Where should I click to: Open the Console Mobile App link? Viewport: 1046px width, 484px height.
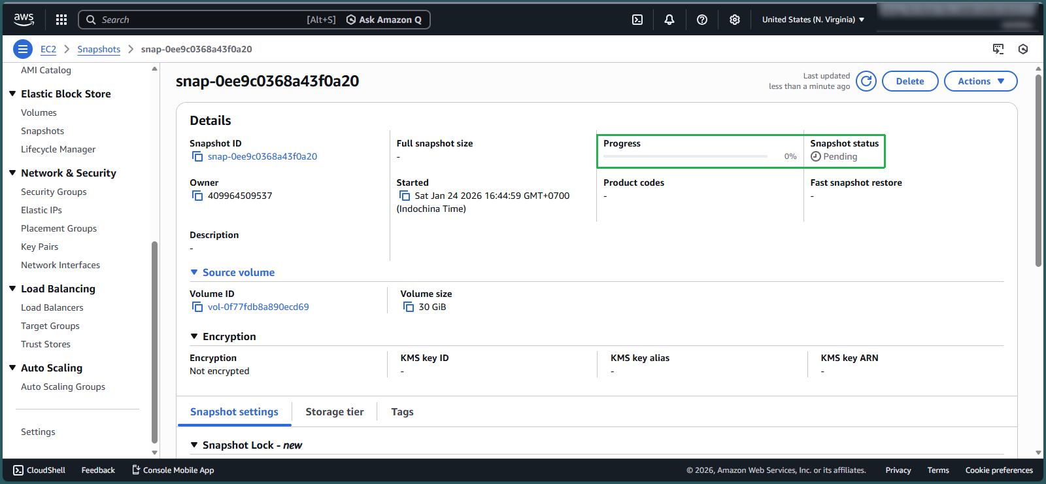coord(173,470)
